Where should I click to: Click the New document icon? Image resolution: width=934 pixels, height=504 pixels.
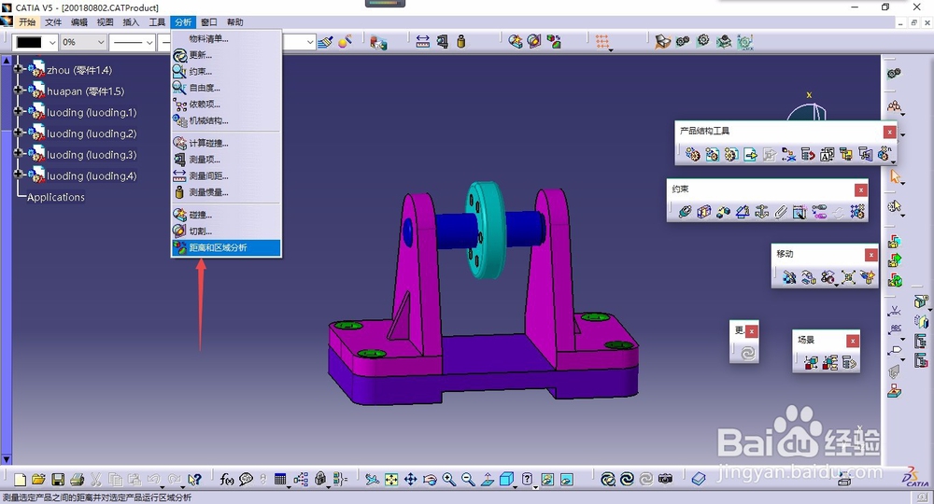(x=20, y=479)
